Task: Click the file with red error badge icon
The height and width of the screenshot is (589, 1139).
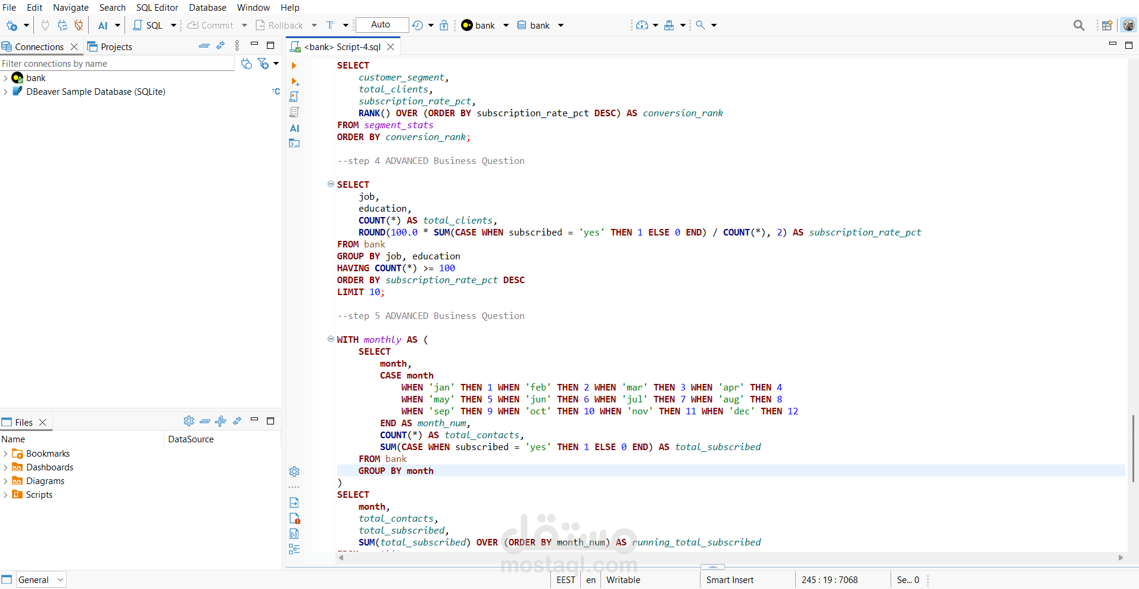Action: tap(294, 518)
